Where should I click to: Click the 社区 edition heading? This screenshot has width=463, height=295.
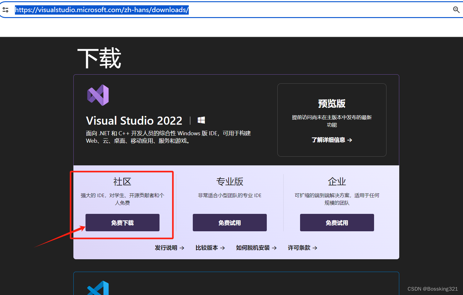tap(122, 182)
